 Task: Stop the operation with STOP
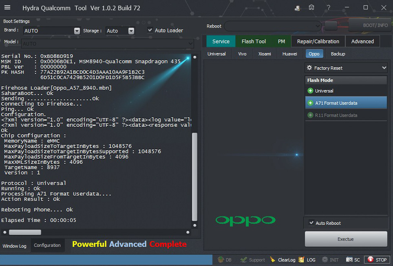click(x=377, y=260)
